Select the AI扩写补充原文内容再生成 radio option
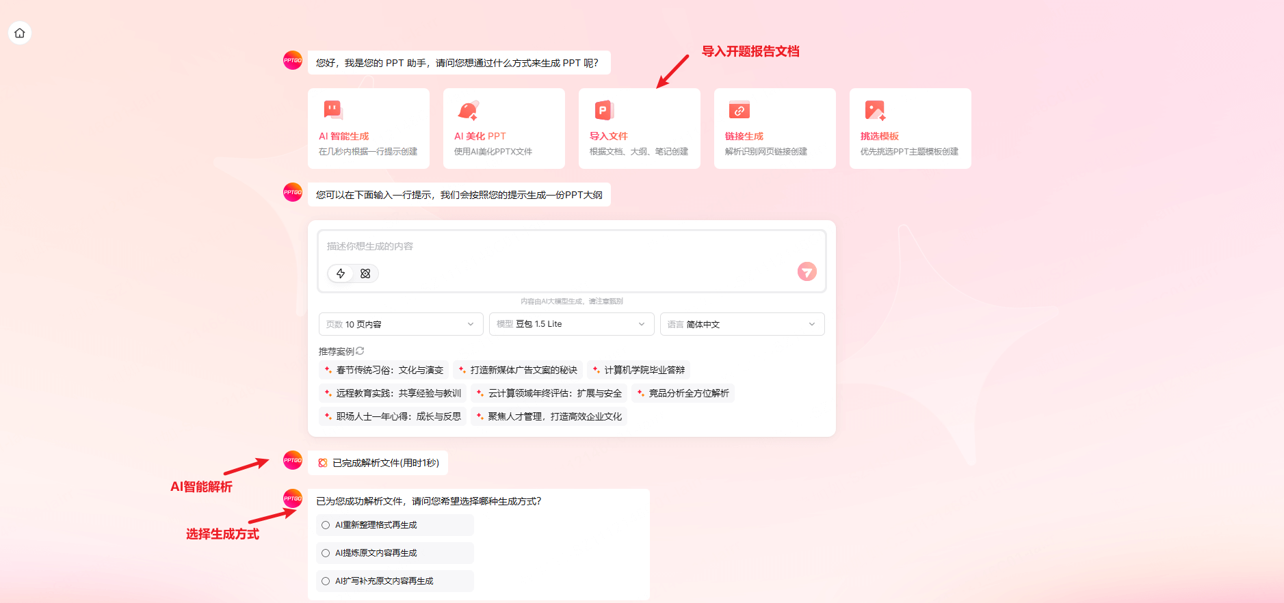 click(x=395, y=581)
